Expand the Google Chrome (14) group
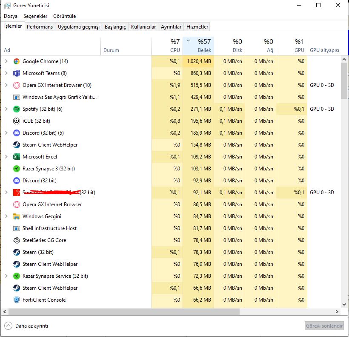 coord(6,61)
